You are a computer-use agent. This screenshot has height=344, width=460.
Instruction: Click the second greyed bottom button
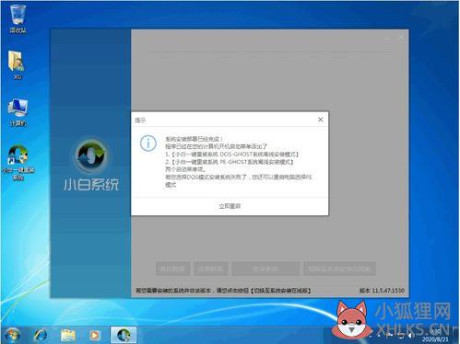[211, 269]
